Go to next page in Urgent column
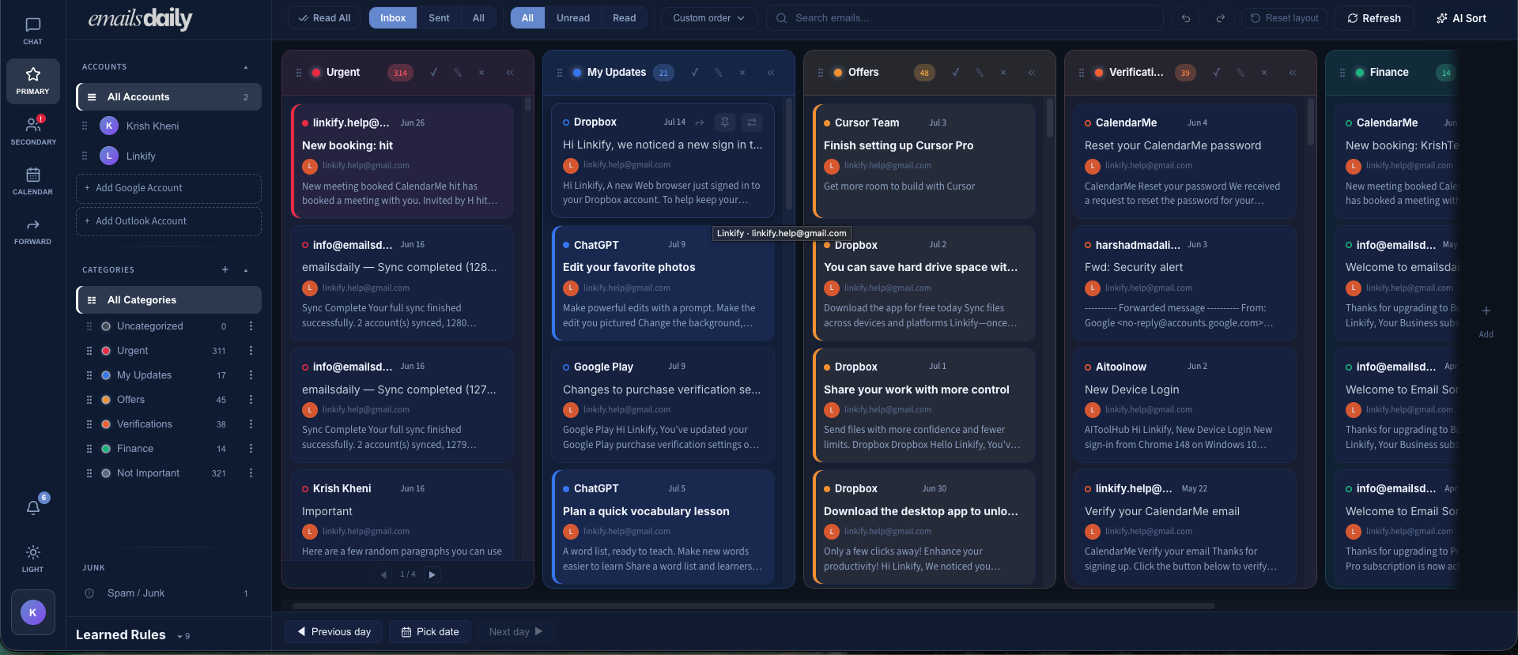 [x=432, y=574]
